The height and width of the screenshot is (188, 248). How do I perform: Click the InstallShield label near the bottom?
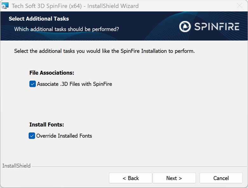17,166
